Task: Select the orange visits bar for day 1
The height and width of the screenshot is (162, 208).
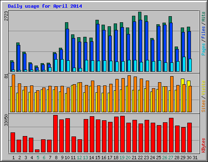Action: 13,93
